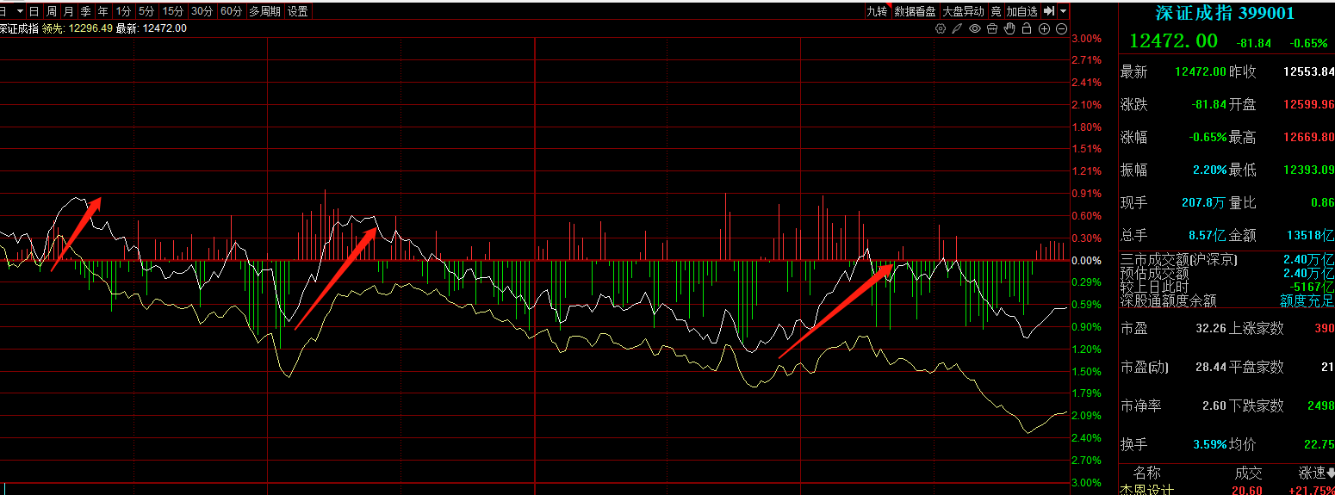Image resolution: width=1335 pixels, height=495 pixels.
Task: Click the 开盘 12599.96 value
Action: [1308, 105]
